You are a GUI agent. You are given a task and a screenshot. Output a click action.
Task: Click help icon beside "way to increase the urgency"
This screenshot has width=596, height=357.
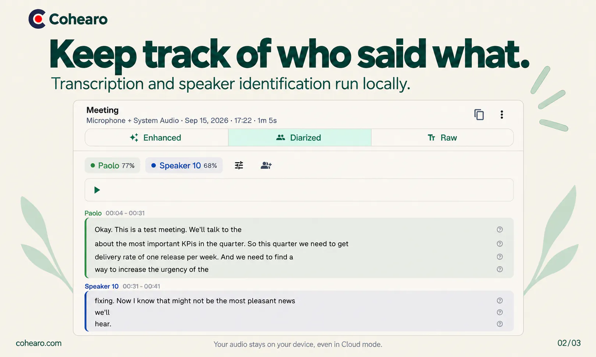coord(500,269)
